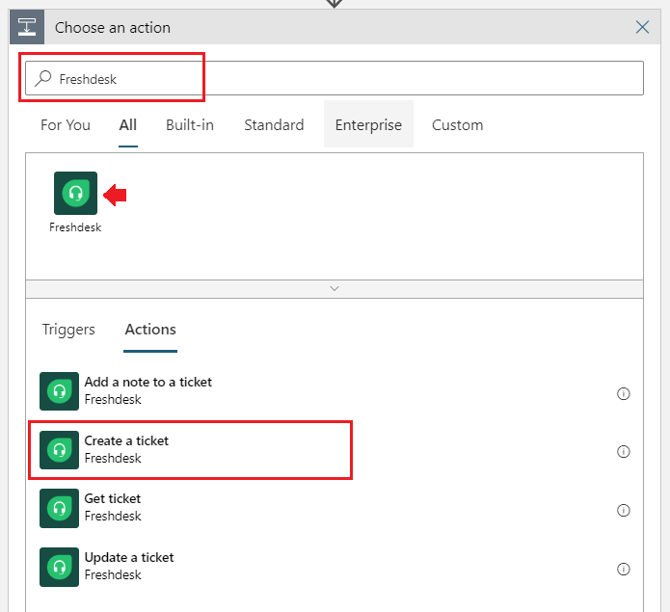This screenshot has width=670, height=612.
Task: Select the Enterprise tab
Action: coord(368,124)
